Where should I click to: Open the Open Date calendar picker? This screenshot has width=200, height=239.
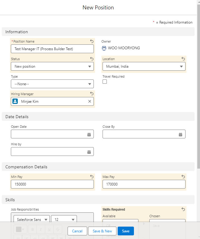click(x=89, y=134)
